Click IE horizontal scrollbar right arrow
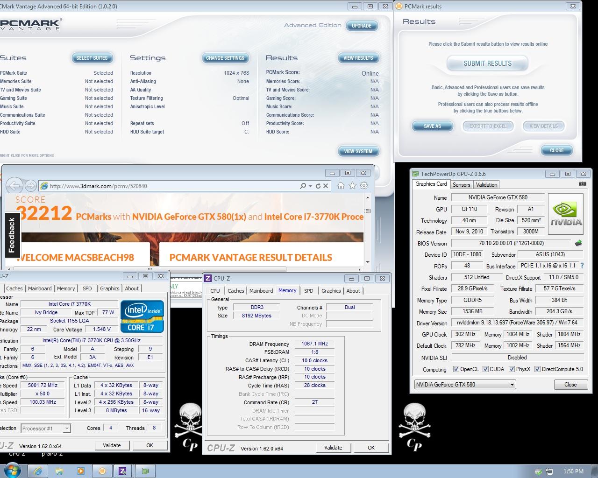 [x=360, y=269]
